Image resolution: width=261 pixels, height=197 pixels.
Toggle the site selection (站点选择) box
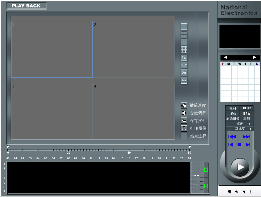pos(184,136)
